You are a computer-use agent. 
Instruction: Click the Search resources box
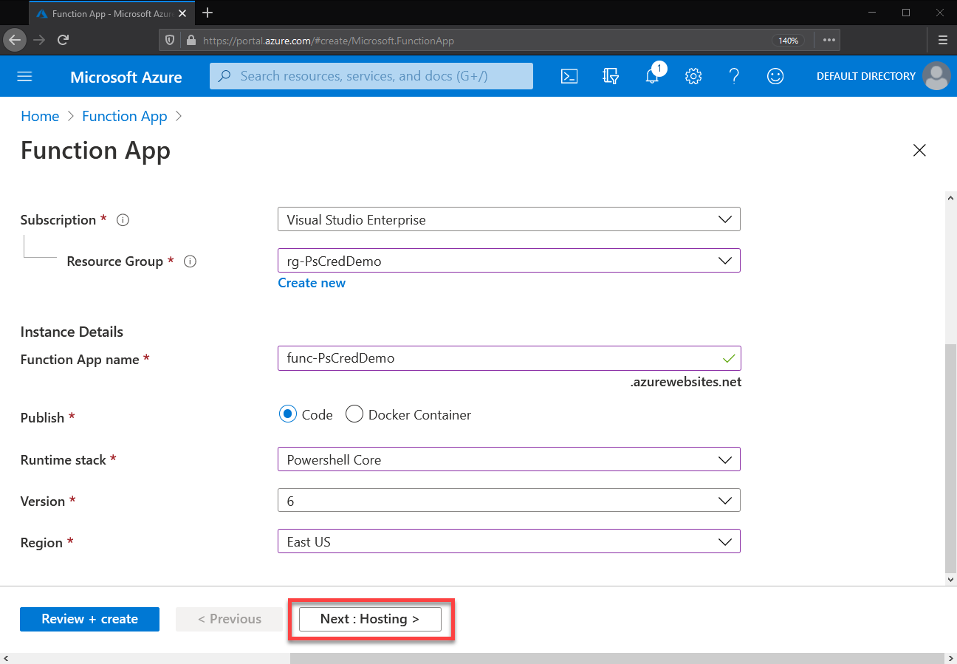[x=371, y=76]
